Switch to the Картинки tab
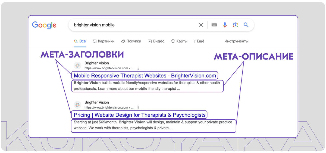Viewport: 326px width, 153px height. [x=104, y=41]
